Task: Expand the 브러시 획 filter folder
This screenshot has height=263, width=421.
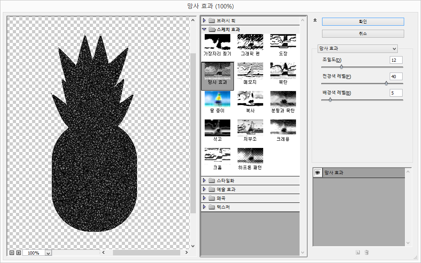Action: pyautogui.click(x=204, y=20)
